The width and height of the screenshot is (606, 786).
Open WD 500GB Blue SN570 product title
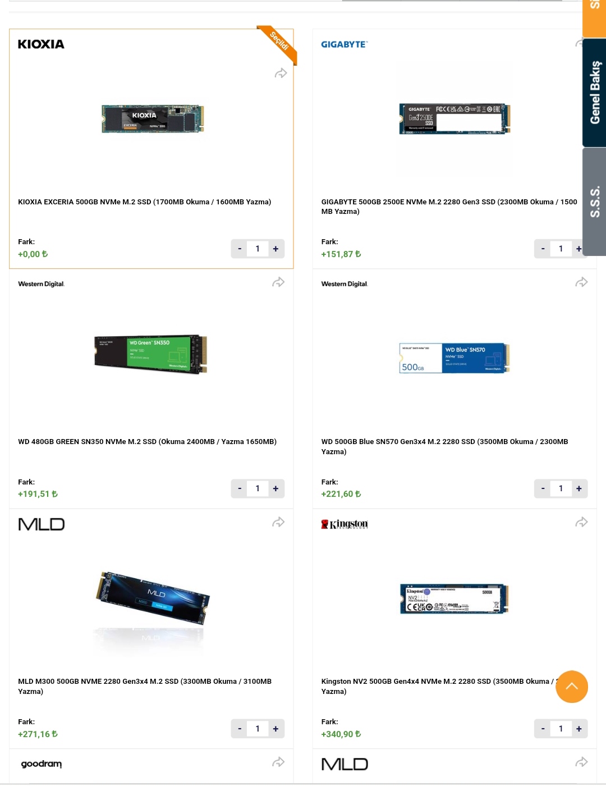tap(444, 446)
